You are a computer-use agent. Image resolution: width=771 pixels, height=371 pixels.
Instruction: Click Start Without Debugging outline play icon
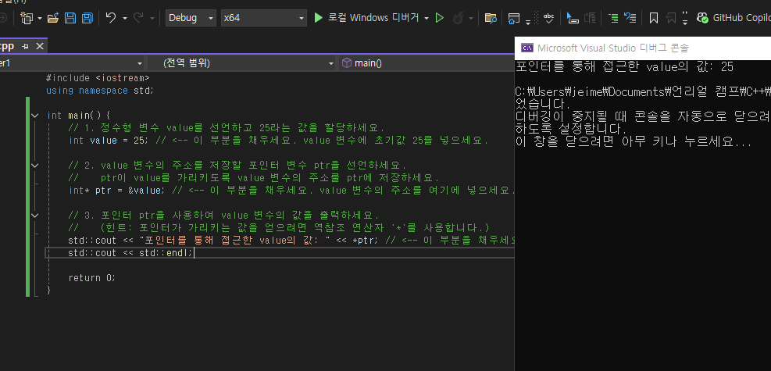click(440, 18)
